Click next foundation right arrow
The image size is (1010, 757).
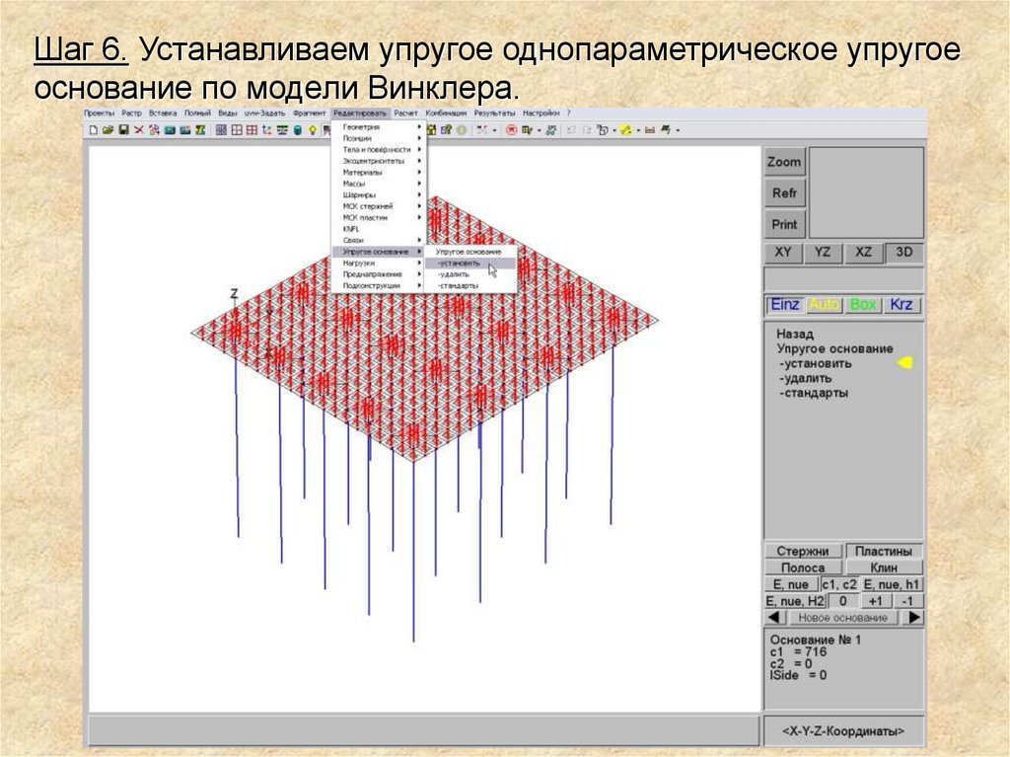912,618
